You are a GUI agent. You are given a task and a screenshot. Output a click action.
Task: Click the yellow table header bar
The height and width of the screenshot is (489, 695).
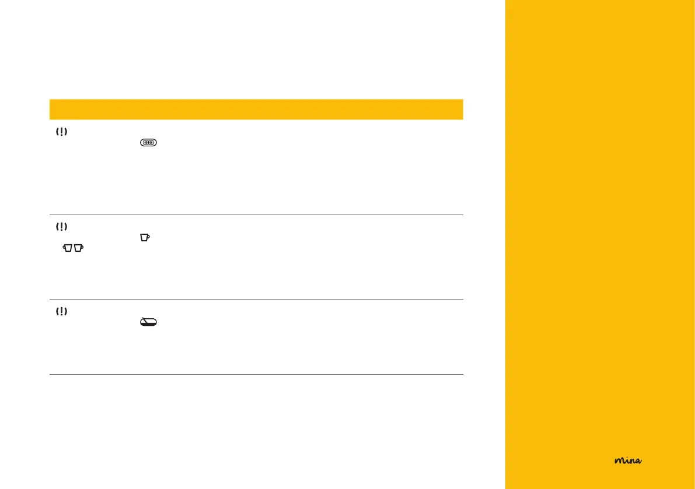256,109
